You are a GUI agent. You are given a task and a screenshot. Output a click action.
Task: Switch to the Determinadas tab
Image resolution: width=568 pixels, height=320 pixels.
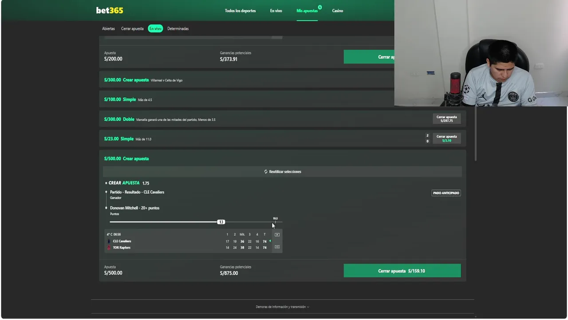(178, 28)
